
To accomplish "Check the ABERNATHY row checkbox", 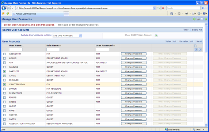I will pyautogui.click(x=4, y=54).
